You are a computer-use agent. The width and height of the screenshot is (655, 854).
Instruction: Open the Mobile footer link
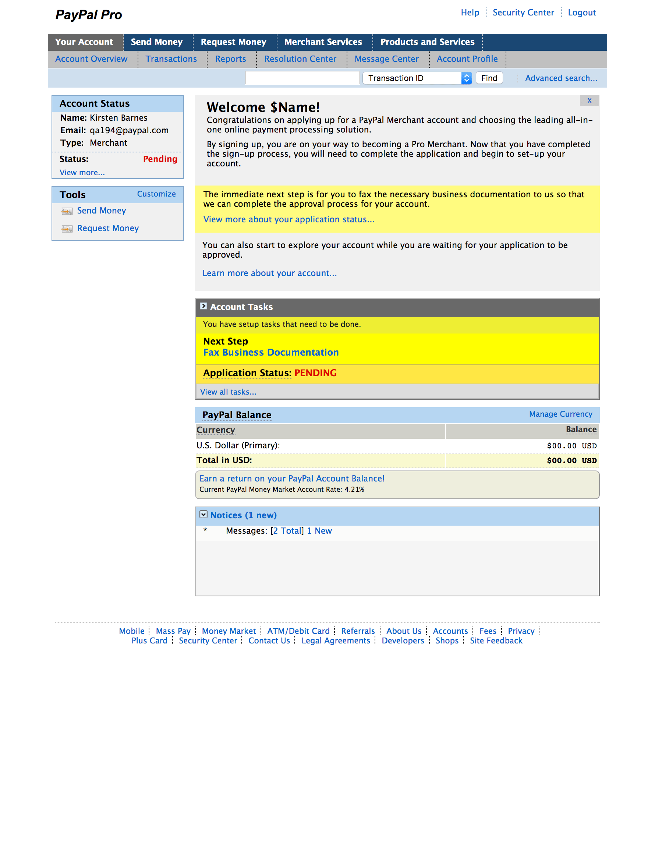132,631
